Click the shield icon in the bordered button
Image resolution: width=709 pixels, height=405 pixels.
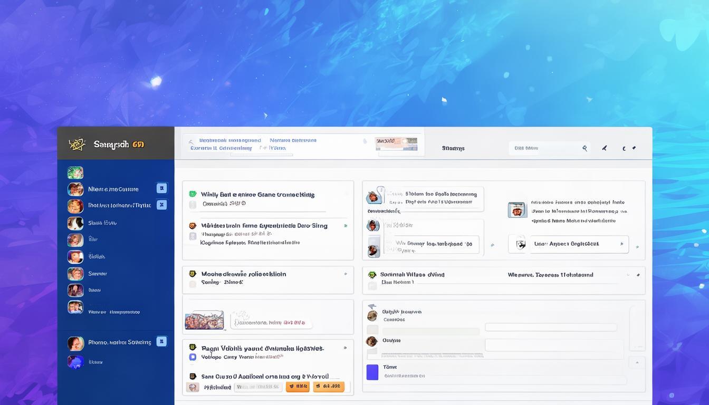click(x=521, y=244)
